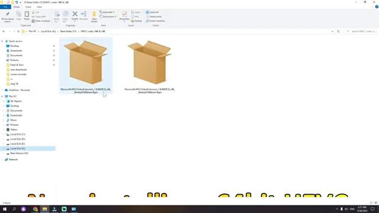The image size is (379, 213).
Task: Select Music under This PC
Action: (x=13, y=120)
